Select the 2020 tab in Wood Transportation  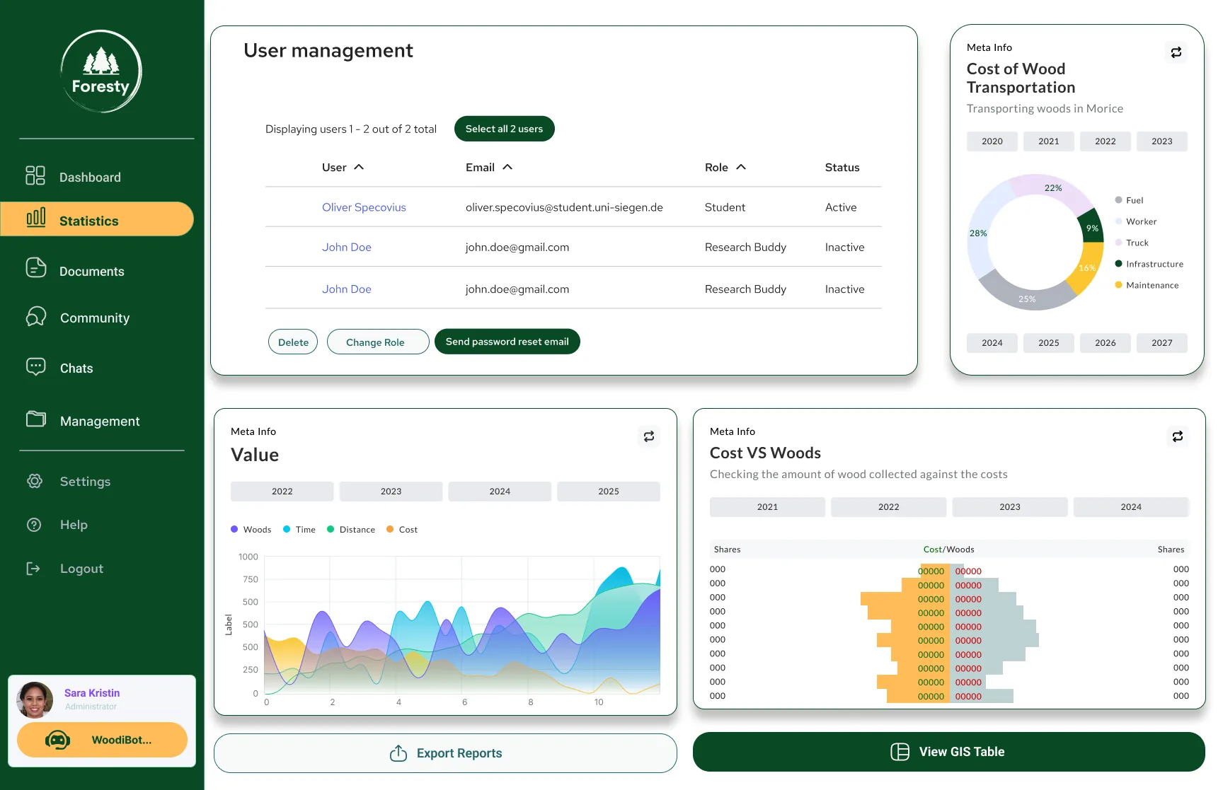click(992, 141)
